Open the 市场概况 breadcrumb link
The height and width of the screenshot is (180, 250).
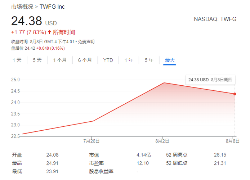(22, 7)
